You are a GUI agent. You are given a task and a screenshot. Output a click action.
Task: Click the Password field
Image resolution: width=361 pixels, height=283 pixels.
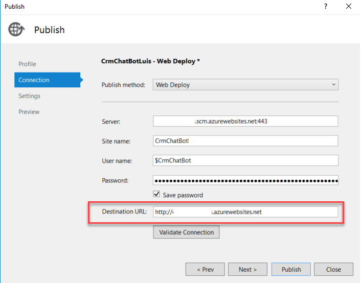click(245, 180)
